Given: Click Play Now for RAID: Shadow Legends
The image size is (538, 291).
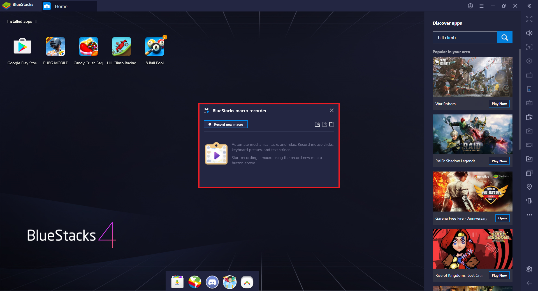Looking at the screenshot, I should (499, 161).
